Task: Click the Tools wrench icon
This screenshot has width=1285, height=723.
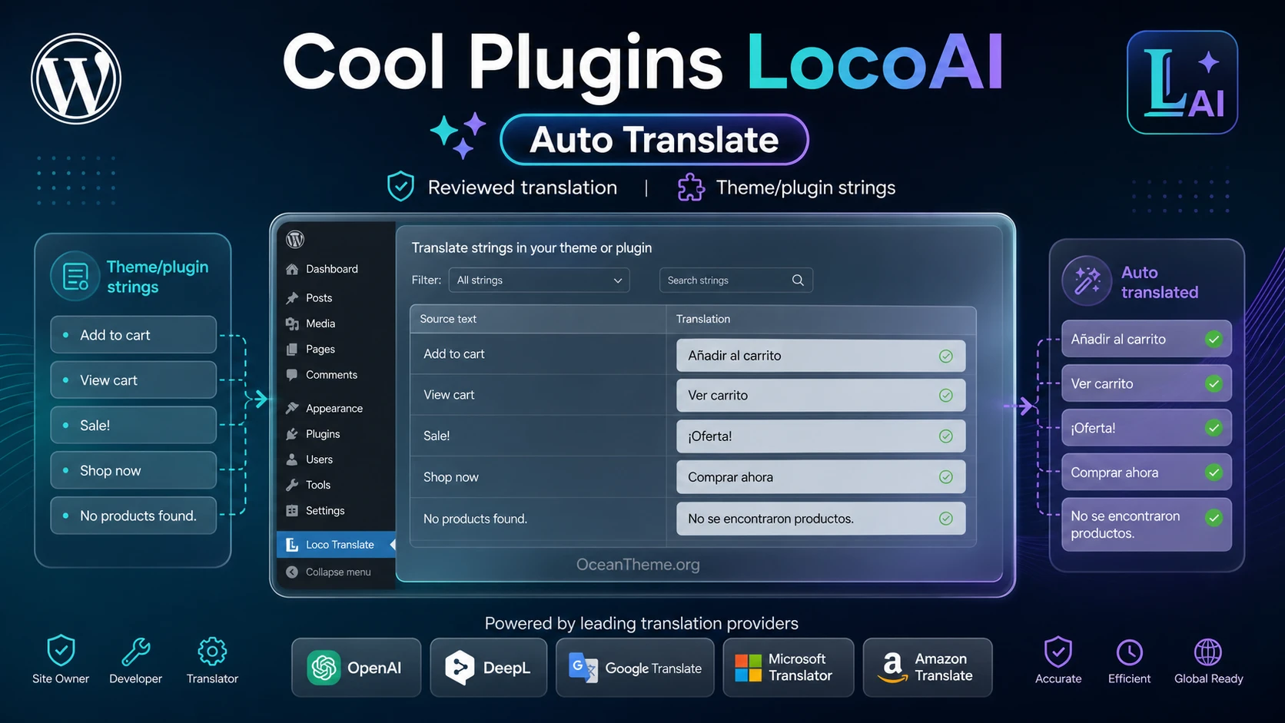Action: point(292,485)
